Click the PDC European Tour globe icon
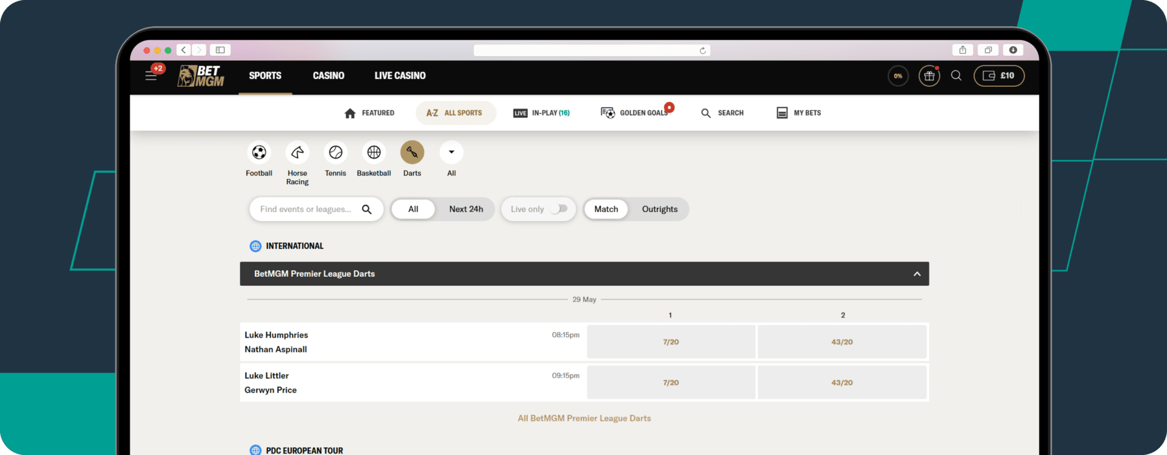This screenshot has height=455, width=1167. click(x=255, y=450)
